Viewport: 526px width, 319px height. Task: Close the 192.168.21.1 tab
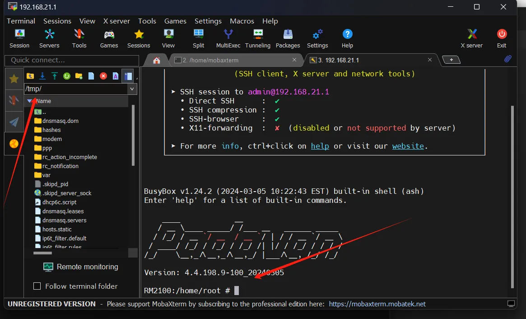[x=430, y=60]
